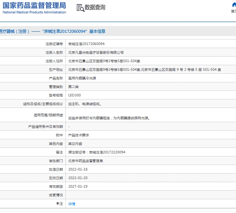Click the 生产地址 label

point(56,70)
